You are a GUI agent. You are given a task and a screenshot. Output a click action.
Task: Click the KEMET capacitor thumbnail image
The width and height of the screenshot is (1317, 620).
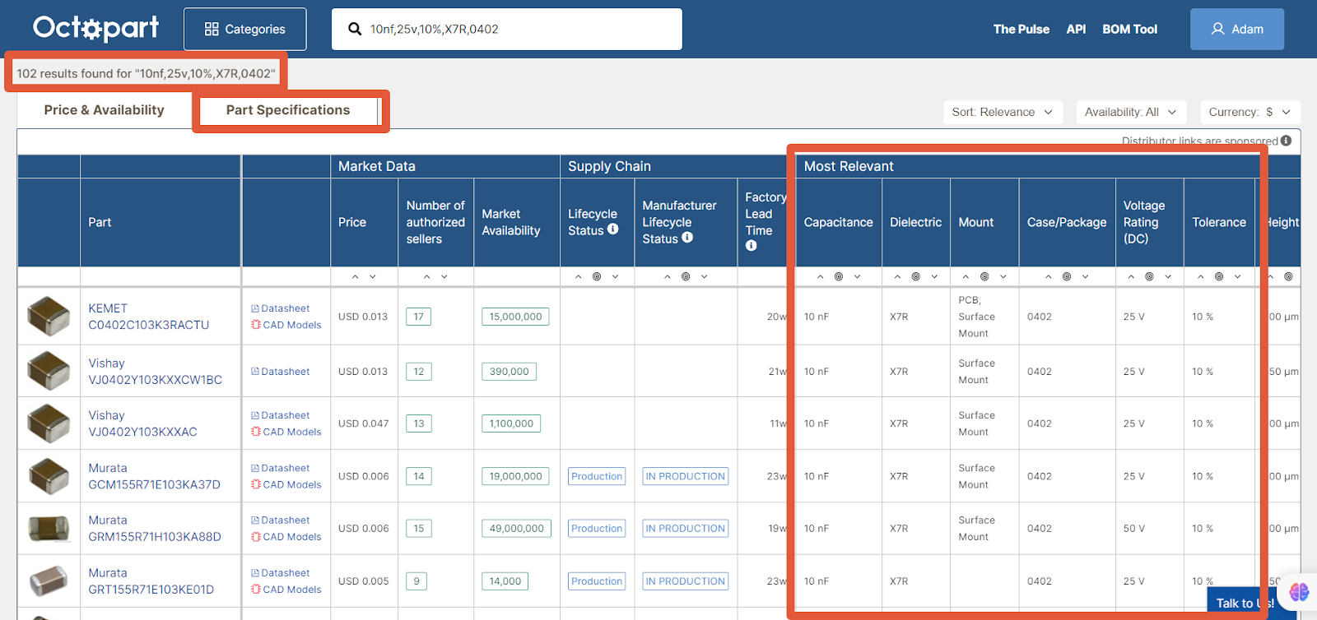coord(49,317)
